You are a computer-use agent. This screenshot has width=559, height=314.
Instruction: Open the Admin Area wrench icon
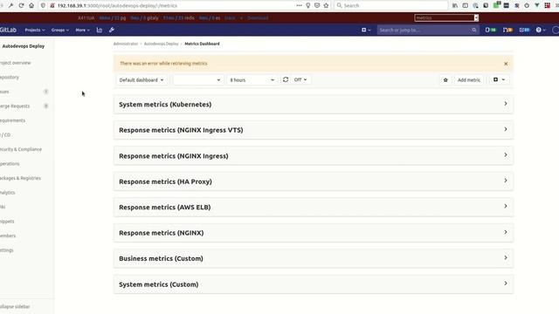[x=112, y=30]
